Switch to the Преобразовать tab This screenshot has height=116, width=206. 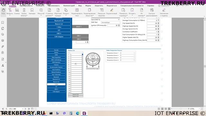(26, 6)
